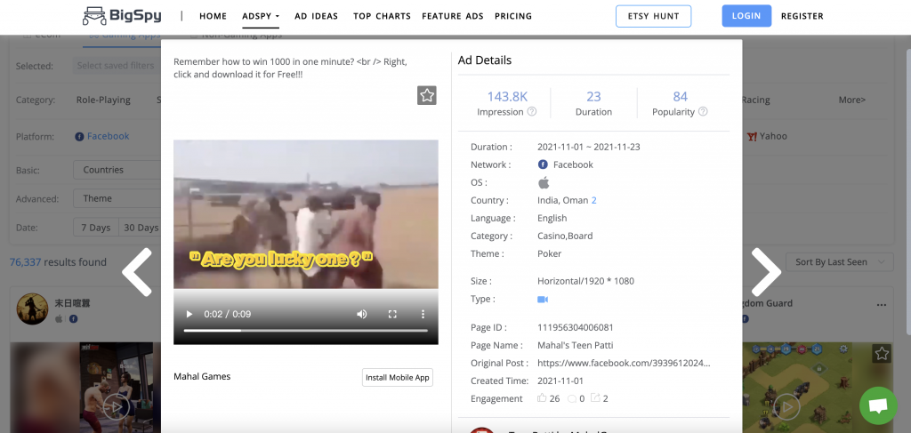This screenshot has height=433, width=911.
Task: Play the Kingdom Guard ad thumbnail video
Action: point(788,407)
